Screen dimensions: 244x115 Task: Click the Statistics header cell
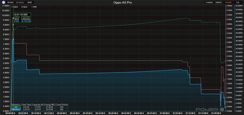pyautogui.click(x=16, y=105)
